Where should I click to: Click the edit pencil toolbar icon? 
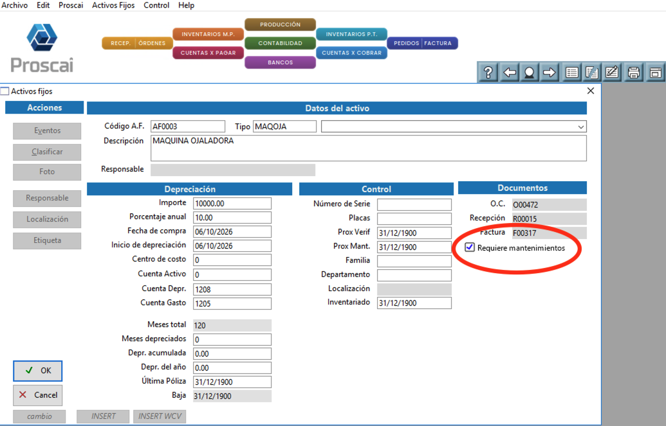click(x=612, y=72)
